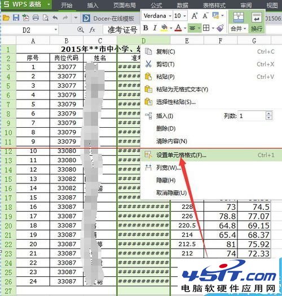
Task: Undo the last action
Action: pyautogui.click(x=55, y=18)
